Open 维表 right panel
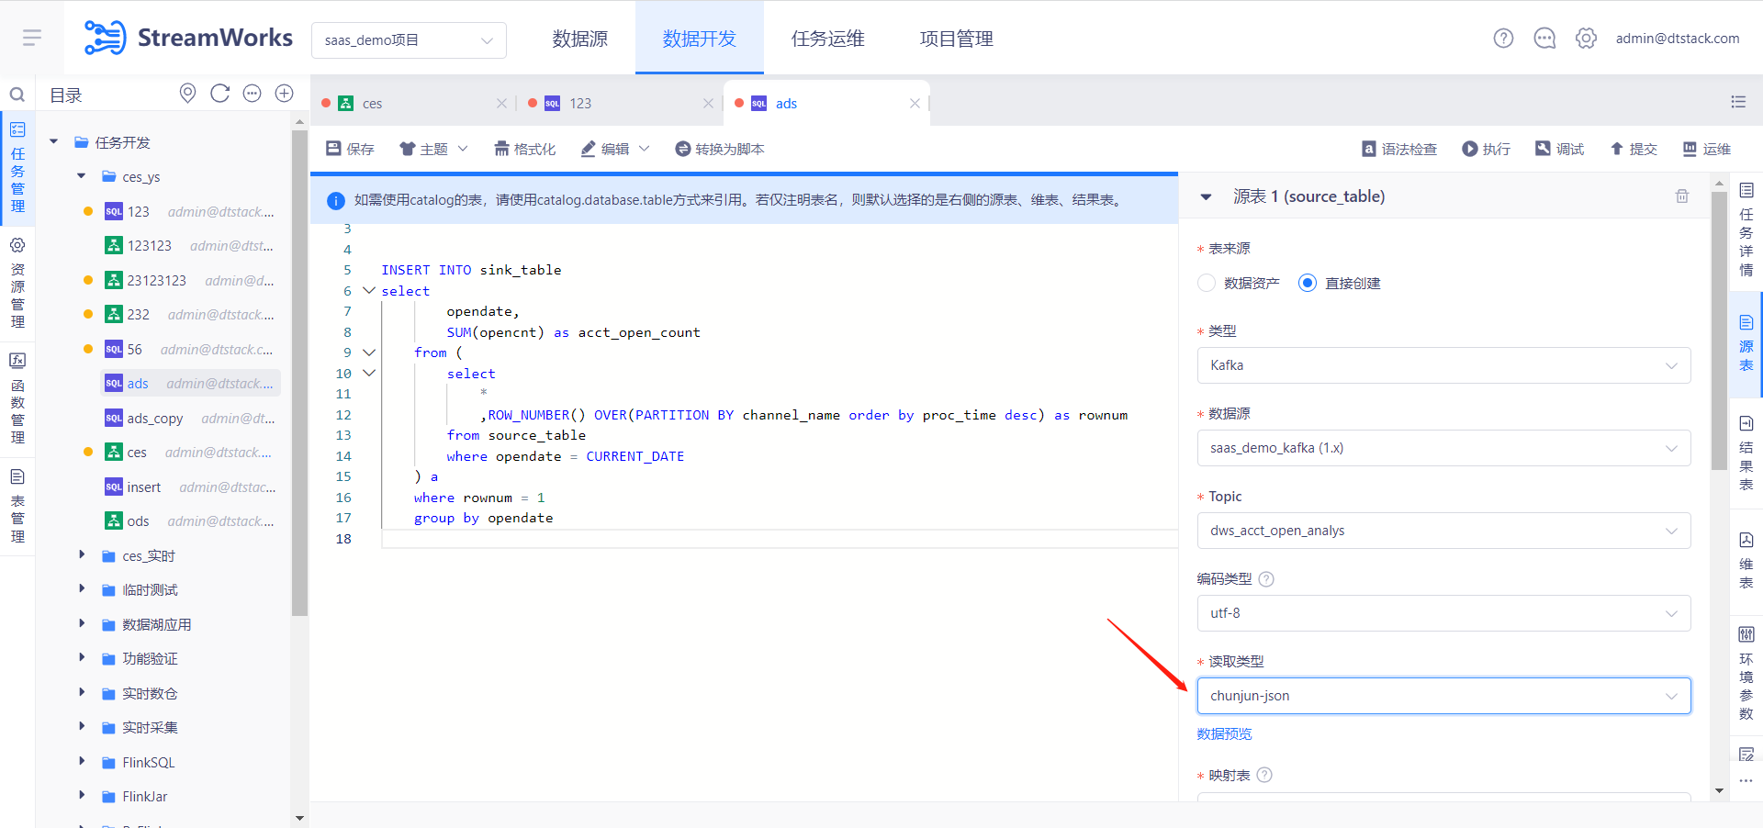This screenshot has width=1763, height=828. (1746, 560)
